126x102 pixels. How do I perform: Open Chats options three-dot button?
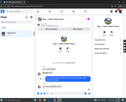pos(26,17)
